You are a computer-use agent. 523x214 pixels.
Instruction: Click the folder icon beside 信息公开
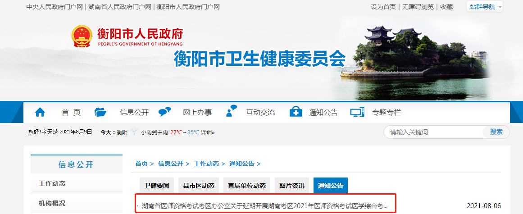100,112
